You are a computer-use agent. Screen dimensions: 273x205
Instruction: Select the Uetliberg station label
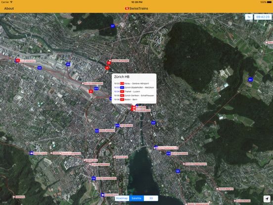point(20,197)
